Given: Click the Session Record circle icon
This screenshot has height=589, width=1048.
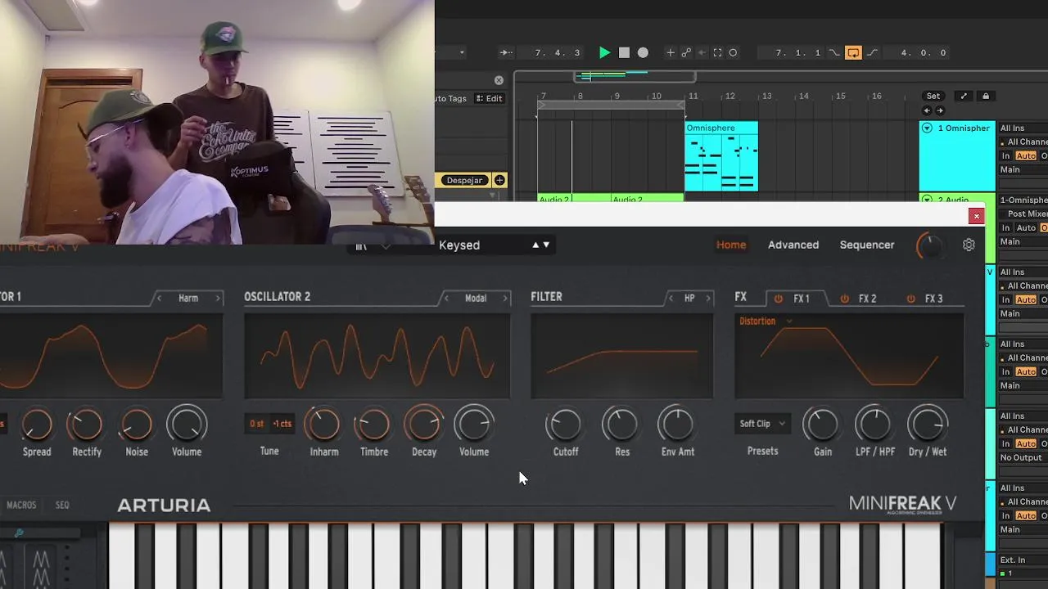Looking at the screenshot, I should 733,52.
